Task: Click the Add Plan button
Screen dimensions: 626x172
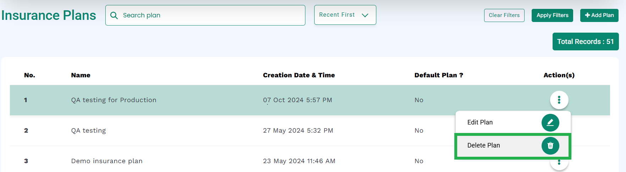Action: point(599,15)
